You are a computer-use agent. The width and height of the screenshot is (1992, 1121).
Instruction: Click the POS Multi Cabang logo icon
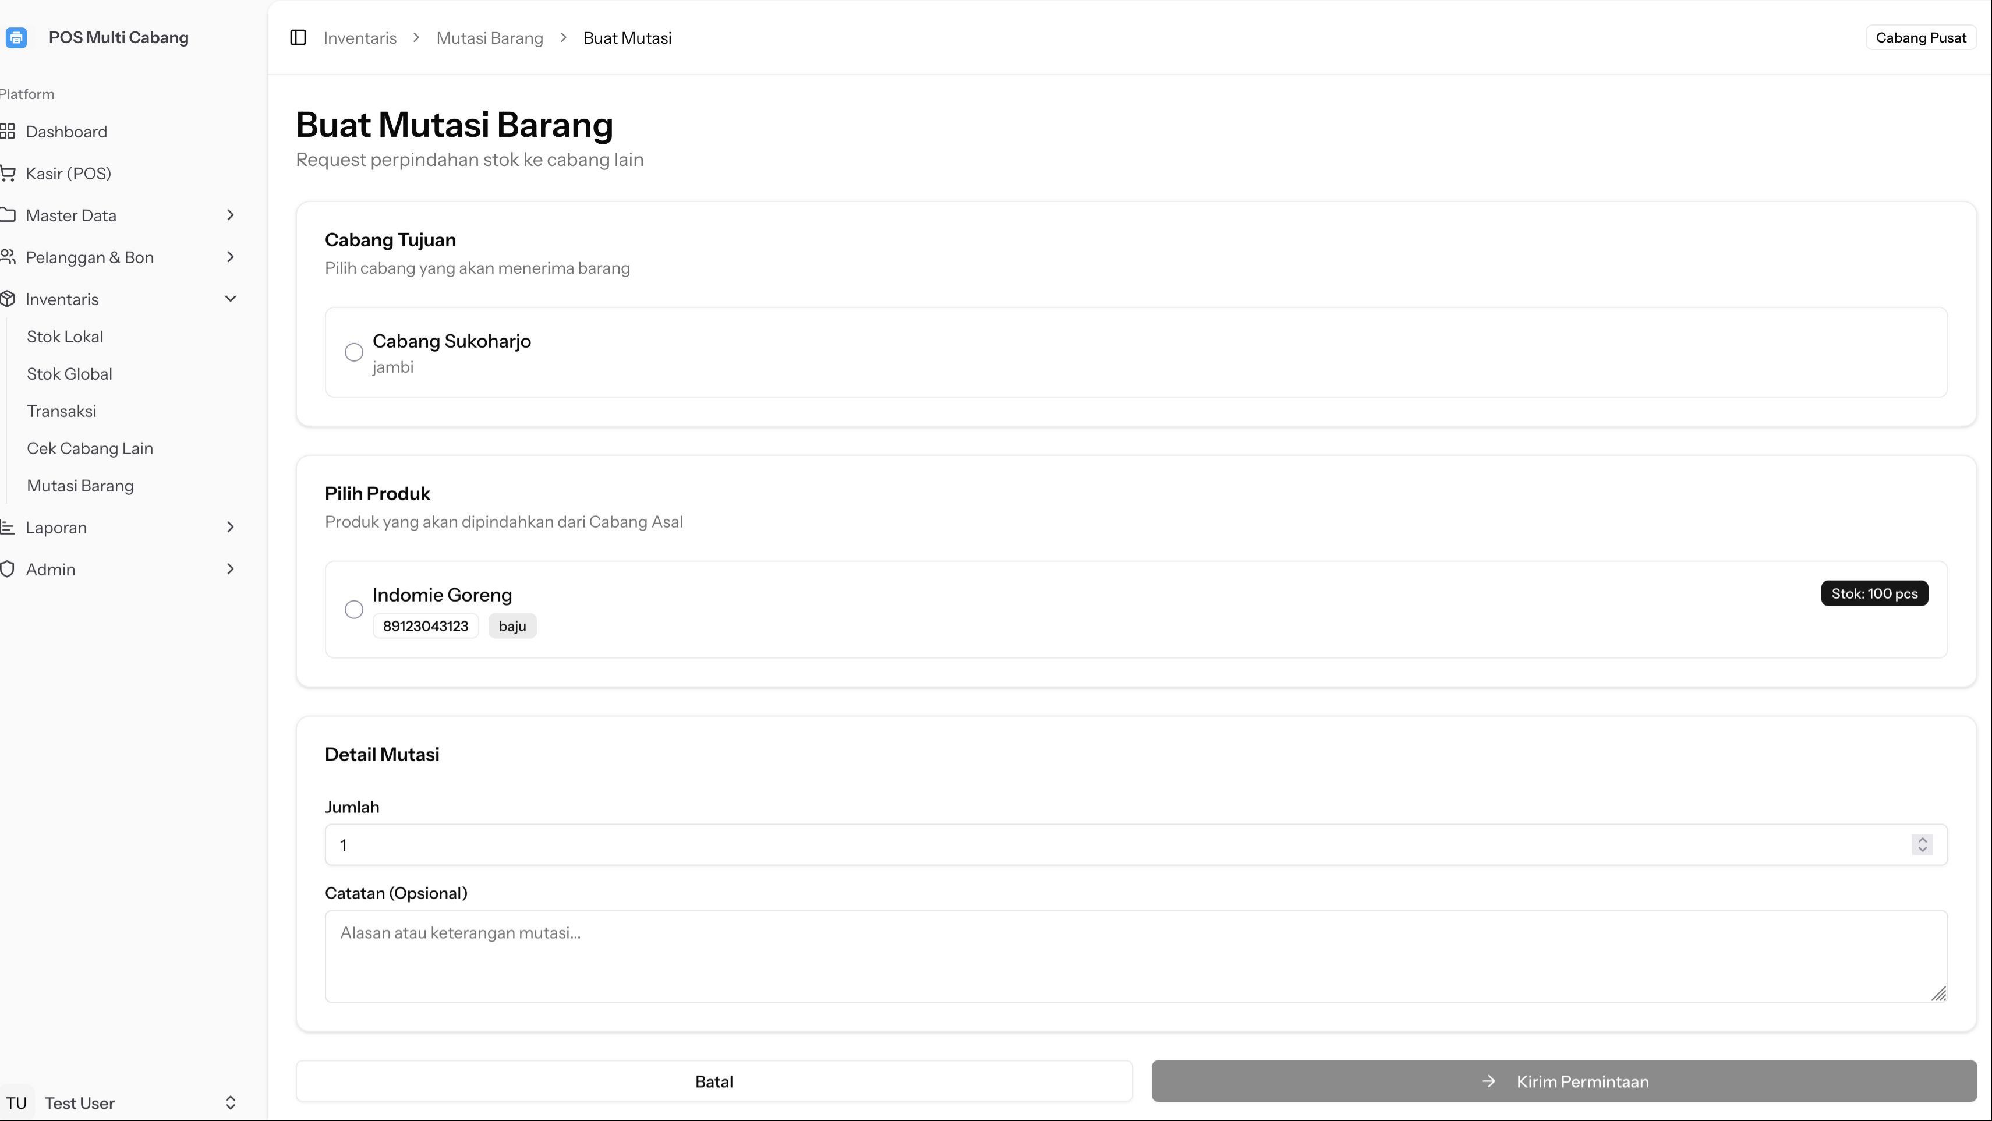[x=16, y=37]
